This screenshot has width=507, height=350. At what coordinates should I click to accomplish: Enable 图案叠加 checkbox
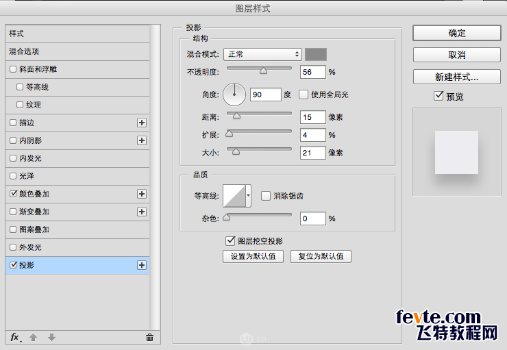click(13, 229)
